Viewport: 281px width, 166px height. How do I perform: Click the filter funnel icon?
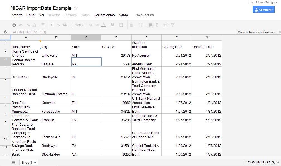point(173,25)
